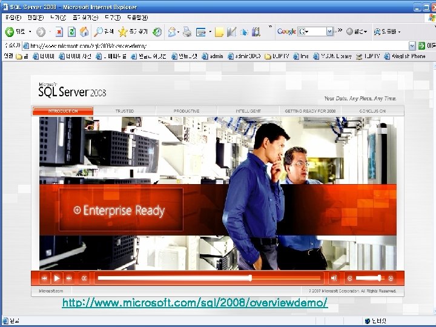
Task: Open the admin link in Links bar
Action: 213,56
